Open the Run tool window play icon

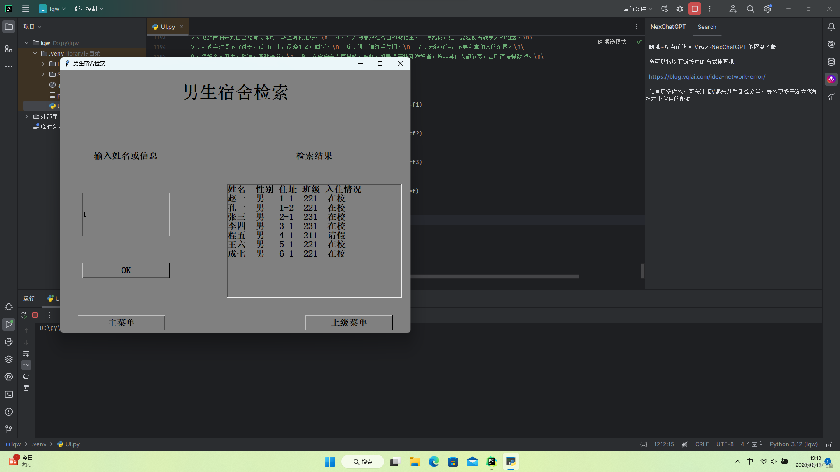point(9,324)
